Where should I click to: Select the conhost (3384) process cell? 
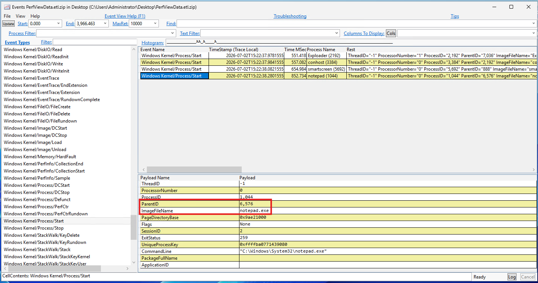point(326,62)
